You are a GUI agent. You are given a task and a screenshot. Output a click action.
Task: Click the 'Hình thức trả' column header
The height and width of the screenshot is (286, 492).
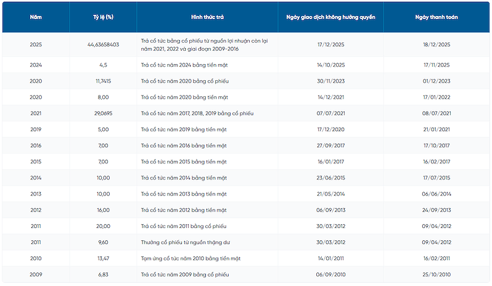tap(207, 17)
